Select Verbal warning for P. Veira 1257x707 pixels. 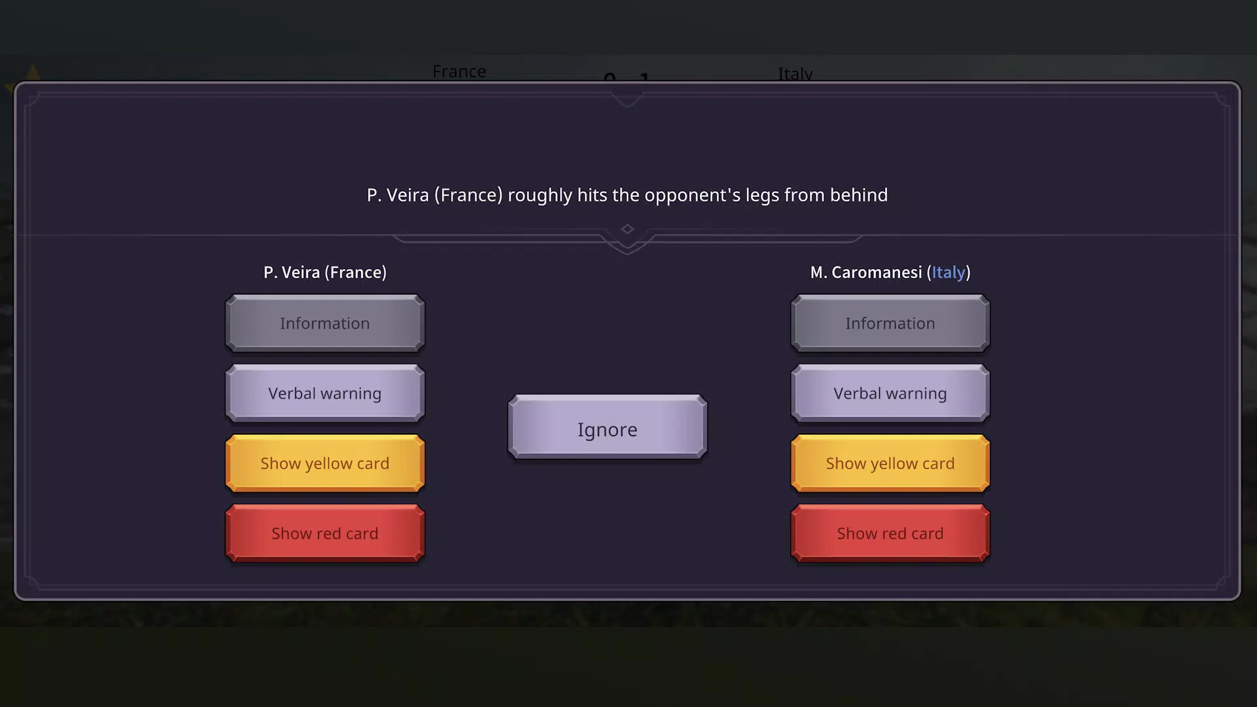[x=325, y=393]
